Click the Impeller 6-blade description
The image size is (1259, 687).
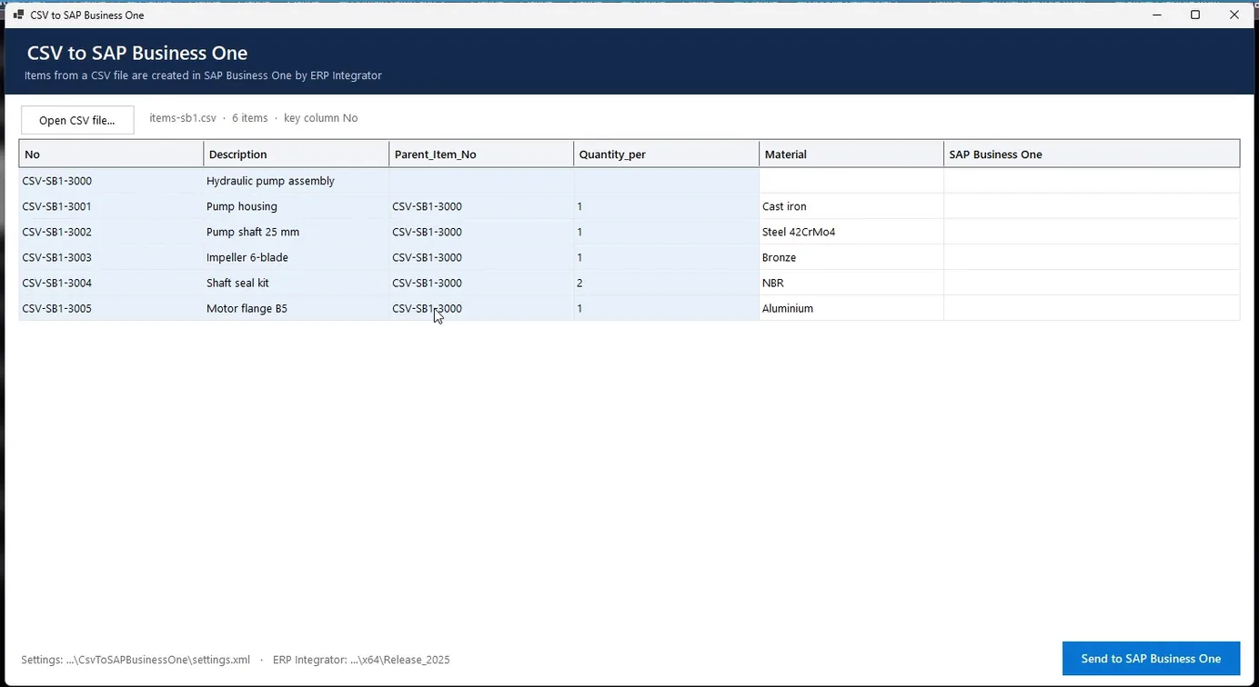point(297,257)
